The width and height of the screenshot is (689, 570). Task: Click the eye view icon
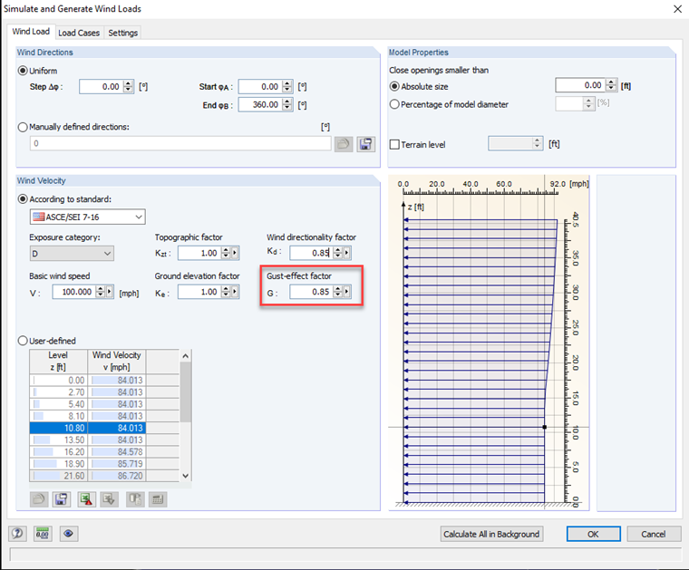(68, 534)
